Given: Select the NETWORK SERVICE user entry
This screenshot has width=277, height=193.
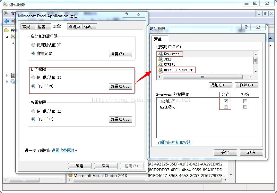Looking at the screenshot, I should point(178,70).
